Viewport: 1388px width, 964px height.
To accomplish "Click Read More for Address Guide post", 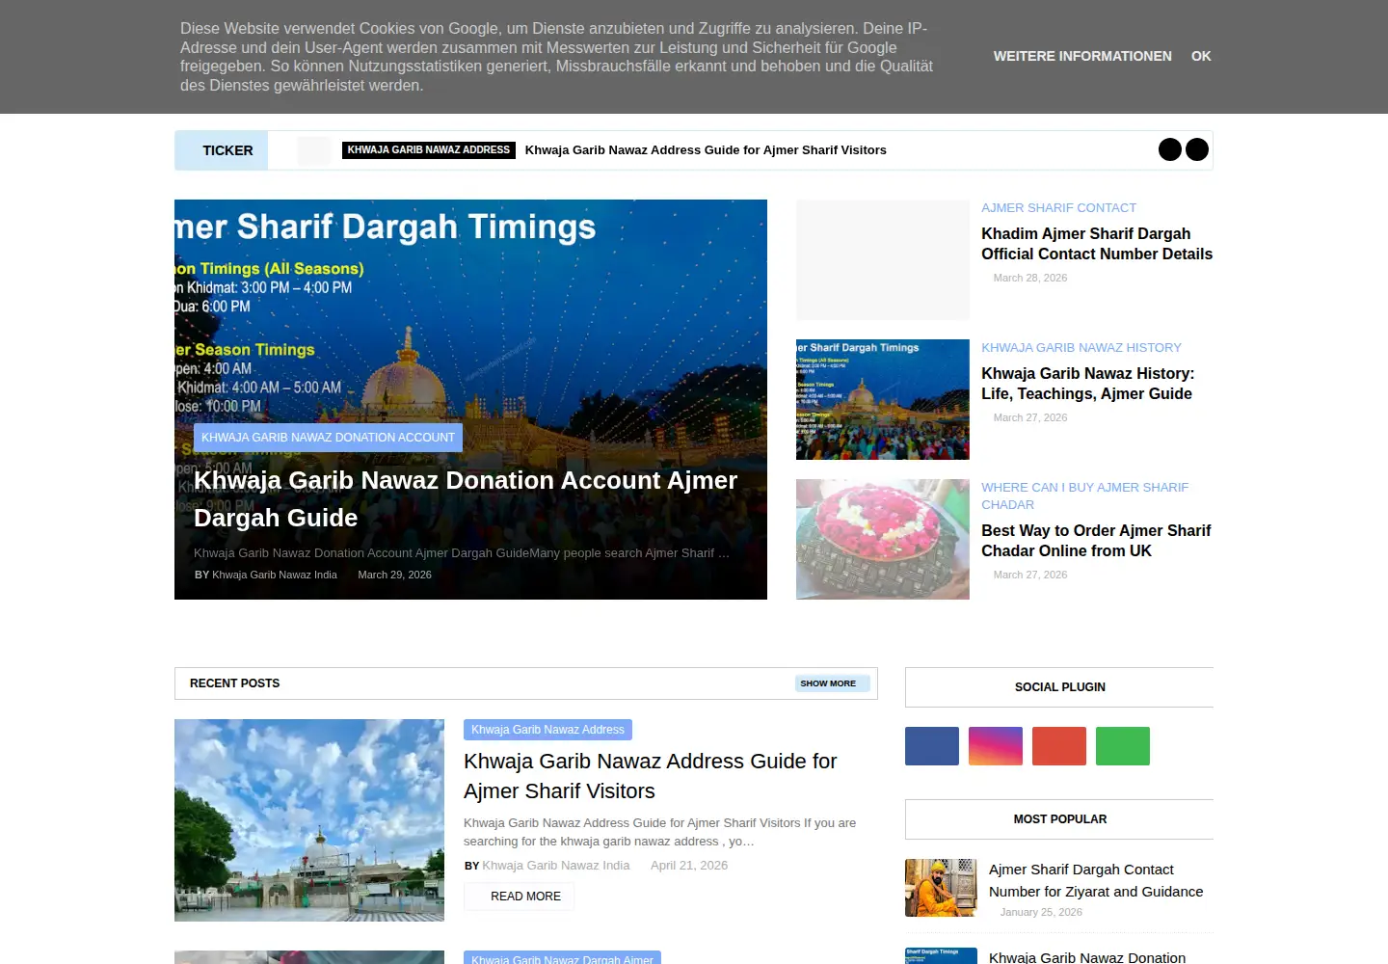I will 520,897.
